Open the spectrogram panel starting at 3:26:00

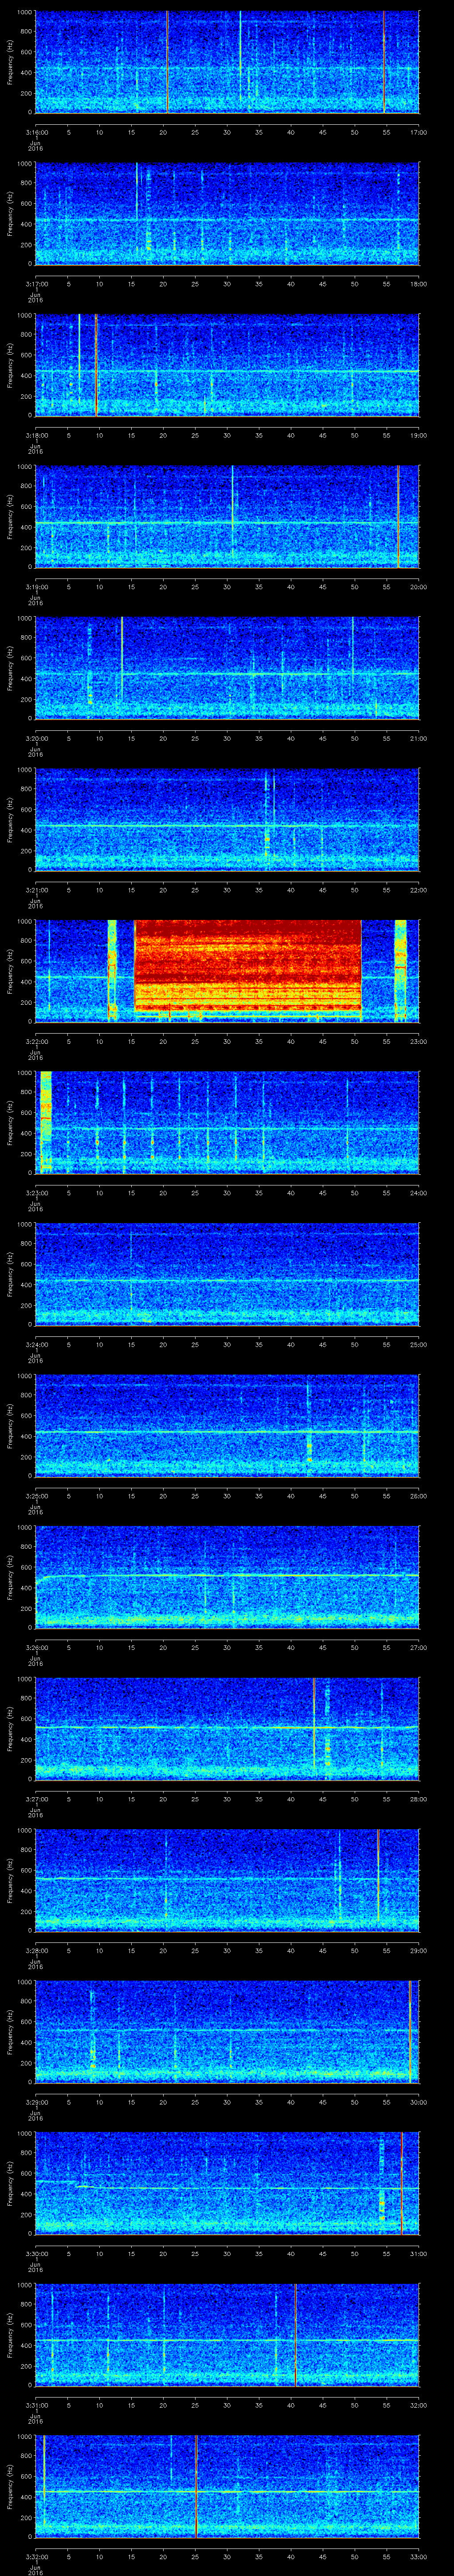tap(227, 1576)
